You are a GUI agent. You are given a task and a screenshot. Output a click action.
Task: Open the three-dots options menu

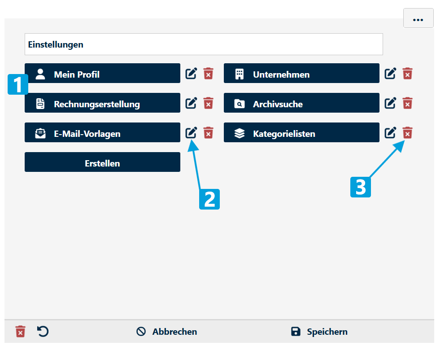418,18
